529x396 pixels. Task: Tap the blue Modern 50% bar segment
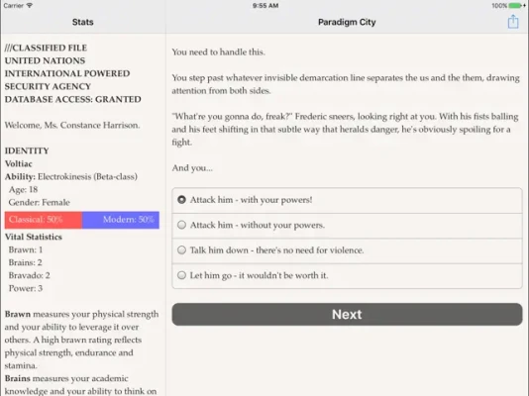coord(121,220)
